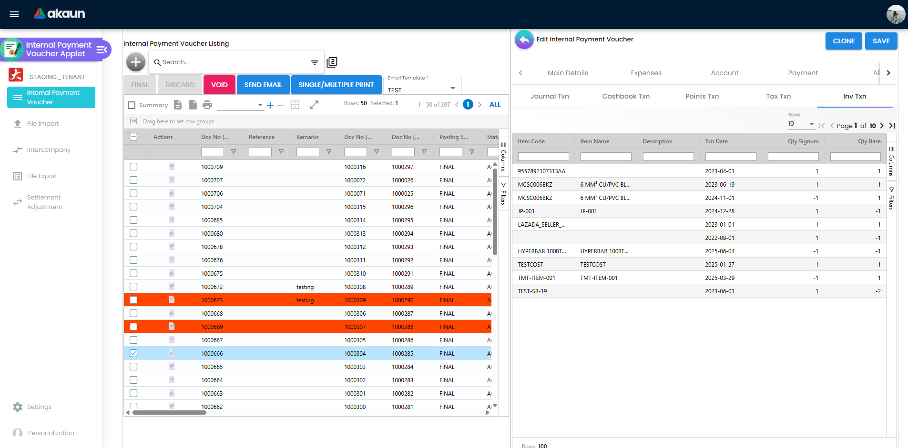This screenshot has height=448, width=908.
Task: Enable the Summary checkbox
Action: click(132, 105)
